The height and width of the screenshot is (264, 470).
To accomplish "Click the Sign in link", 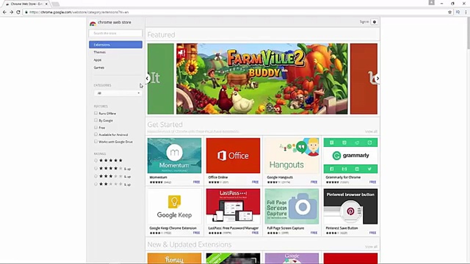I will click(364, 22).
